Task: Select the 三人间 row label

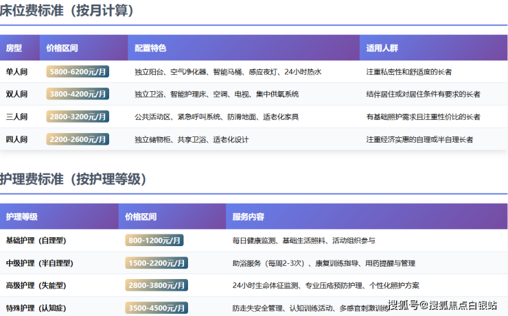Action: tap(16, 117)
